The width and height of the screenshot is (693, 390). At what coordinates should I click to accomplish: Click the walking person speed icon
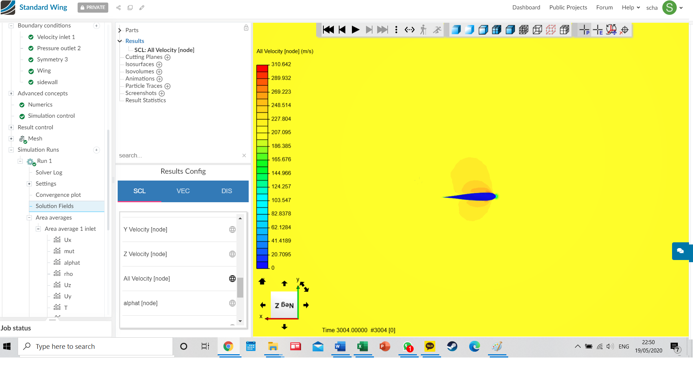[x=423, y=30]
